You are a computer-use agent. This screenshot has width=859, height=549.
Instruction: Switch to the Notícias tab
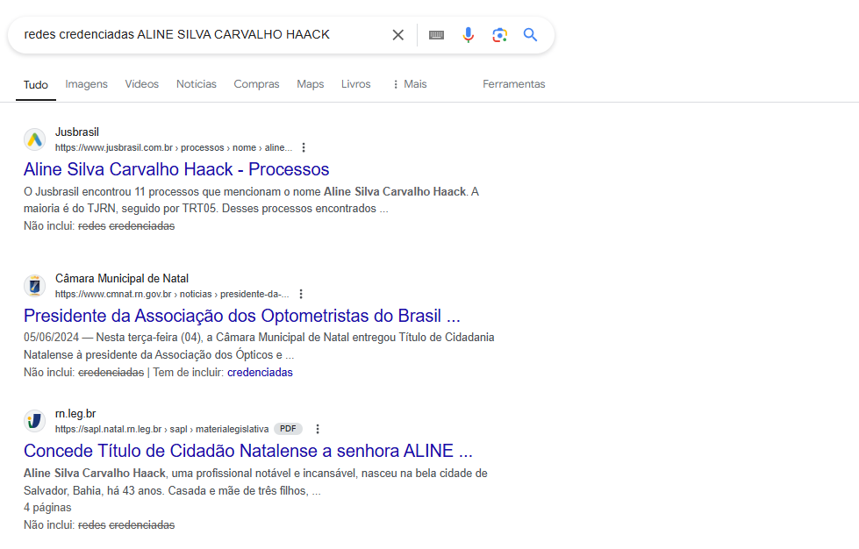[x=196, y=84]
